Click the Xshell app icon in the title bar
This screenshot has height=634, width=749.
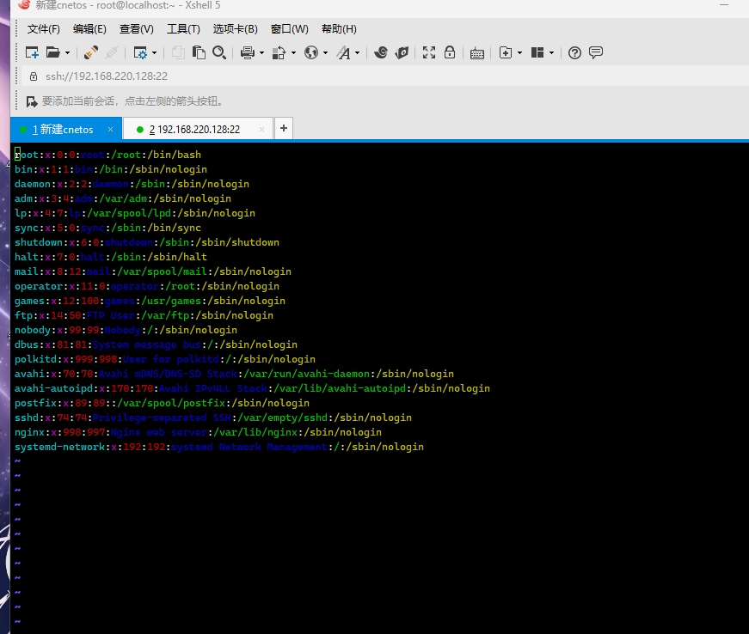[x=24, y=5]
